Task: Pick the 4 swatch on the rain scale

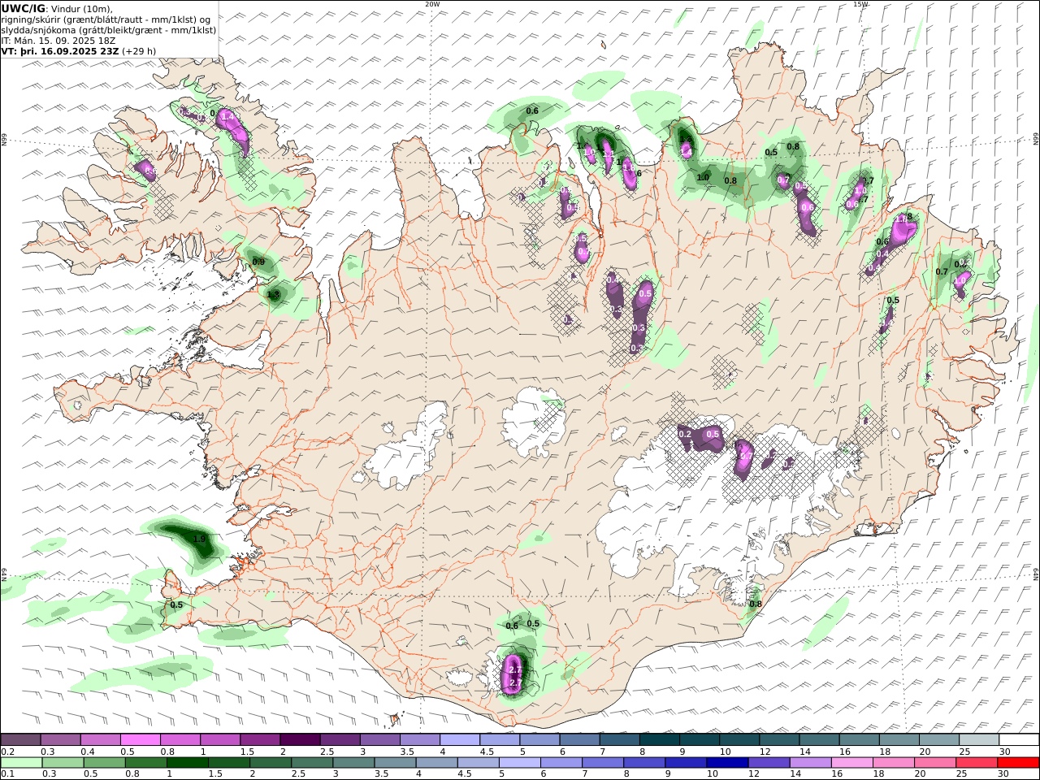Action: 437,762
